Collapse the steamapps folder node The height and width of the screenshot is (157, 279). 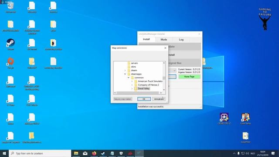click(x=125, y=74)
